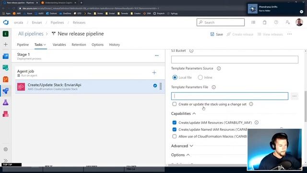Show info for Template Parameters Source
This screenshot has height=173, width=307.
219,68
